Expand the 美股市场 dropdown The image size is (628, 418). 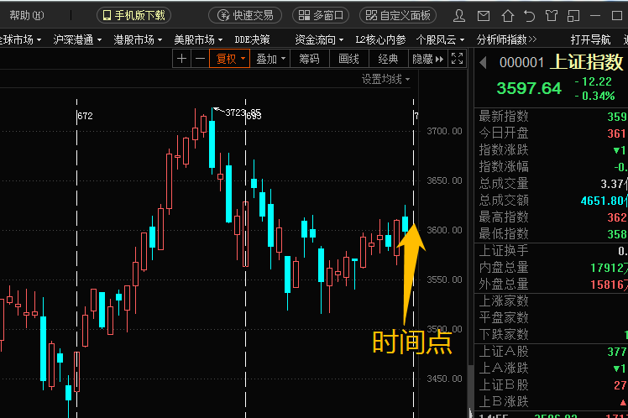click(198, 39)
